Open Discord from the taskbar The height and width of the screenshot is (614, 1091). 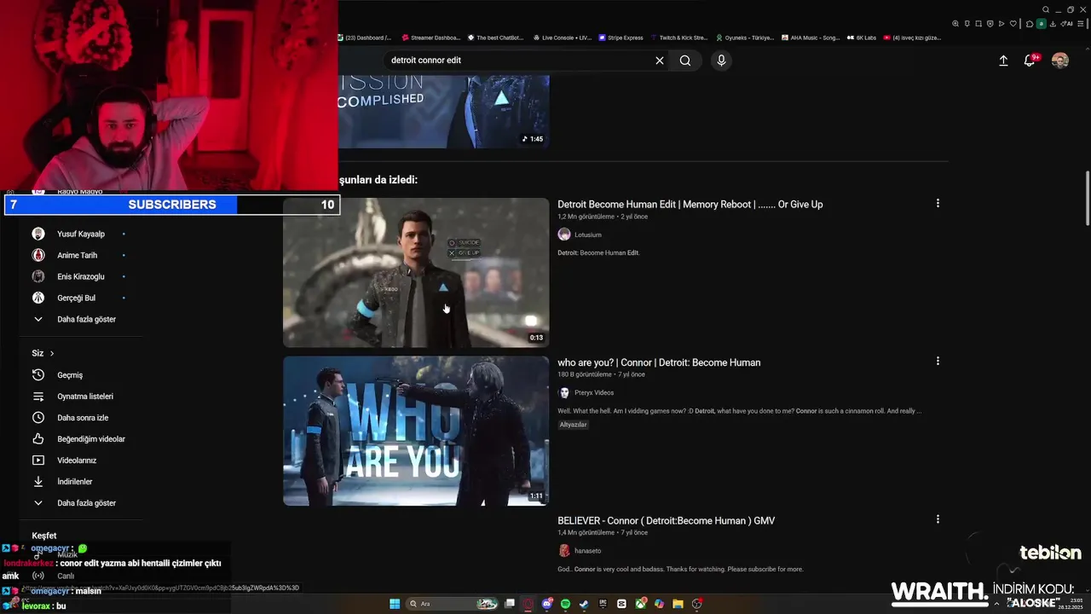(x=547, y=604)
